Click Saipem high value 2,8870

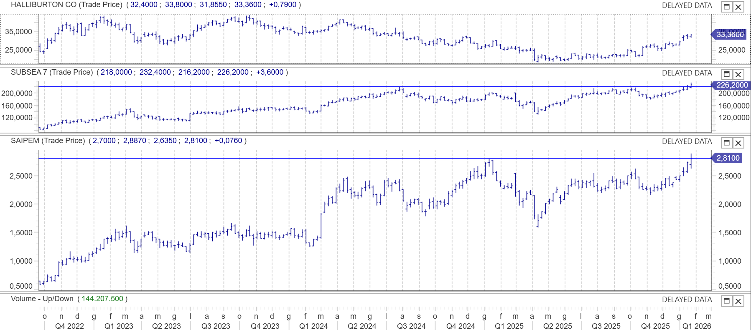(x=135, y=141)
